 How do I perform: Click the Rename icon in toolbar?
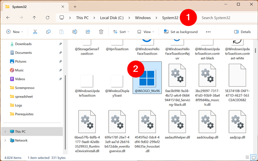(74, 32)
